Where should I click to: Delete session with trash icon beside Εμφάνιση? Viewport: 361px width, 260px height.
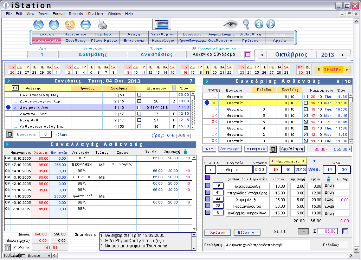(x=10, y=134)
